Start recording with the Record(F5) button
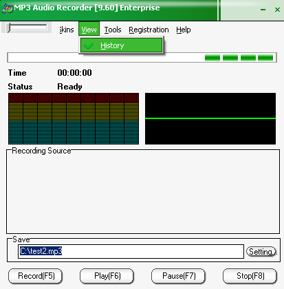284x289 pixels. pyautogui.click(x=35, y=276)
